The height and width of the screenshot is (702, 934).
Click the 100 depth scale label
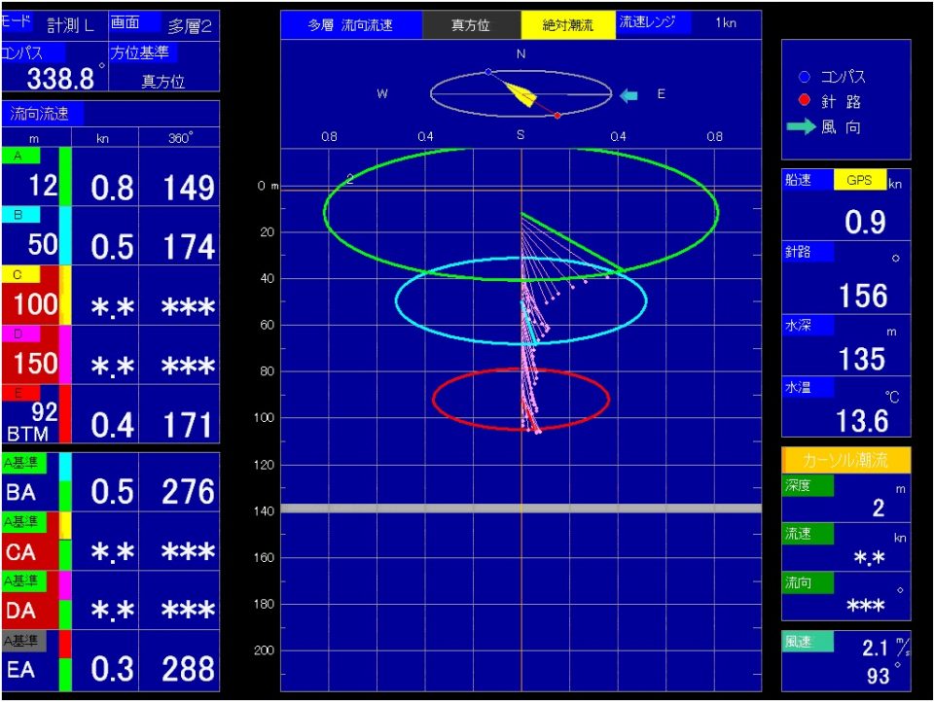pyautogui.click(x=264, y=417)
